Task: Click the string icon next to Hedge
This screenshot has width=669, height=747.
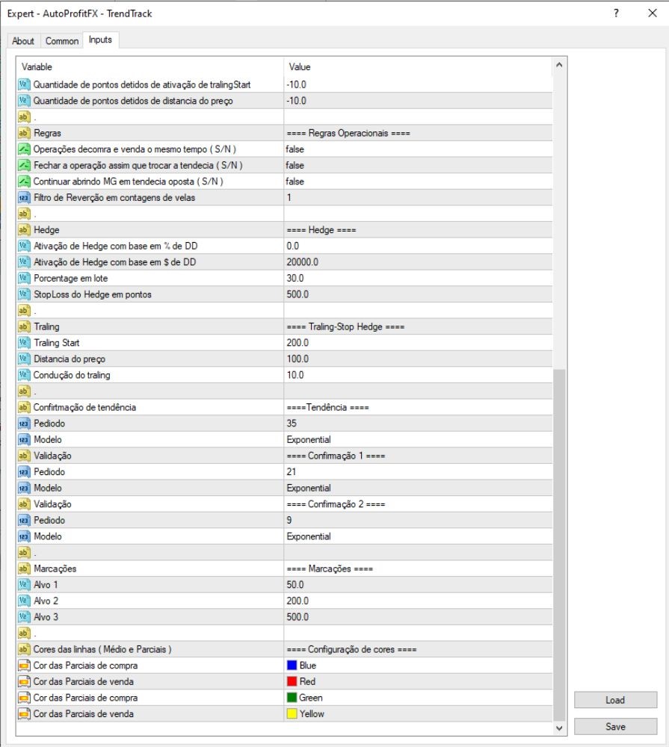Action: (x=24, y=229)
